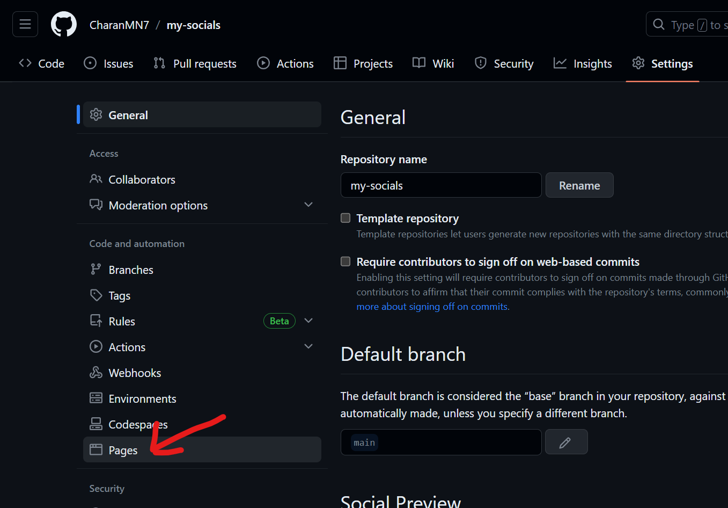The image size is (728, 508).
Task: Expand the Rules chevron
Action: pyautogui.click(x=308, y=321)
